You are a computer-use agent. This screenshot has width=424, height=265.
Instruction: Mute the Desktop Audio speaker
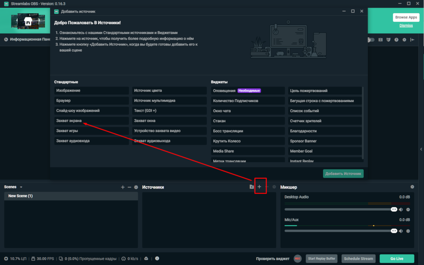click(x=401, y=210)
